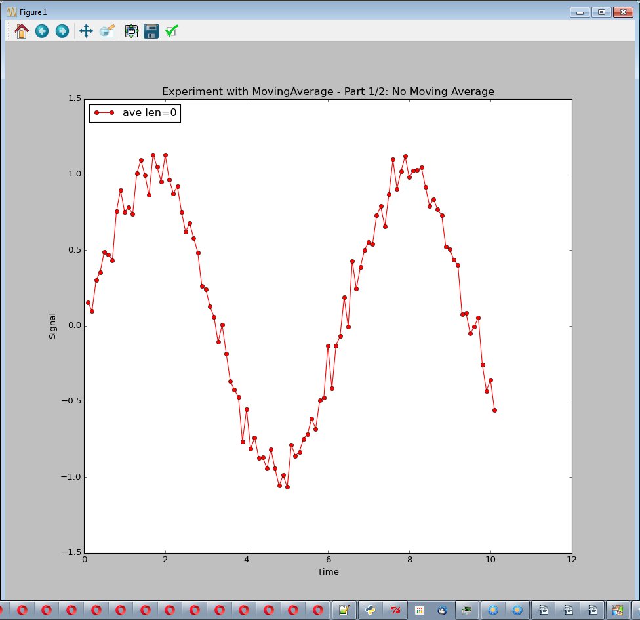Click the 'Time' x-axis label

[328, 572]
